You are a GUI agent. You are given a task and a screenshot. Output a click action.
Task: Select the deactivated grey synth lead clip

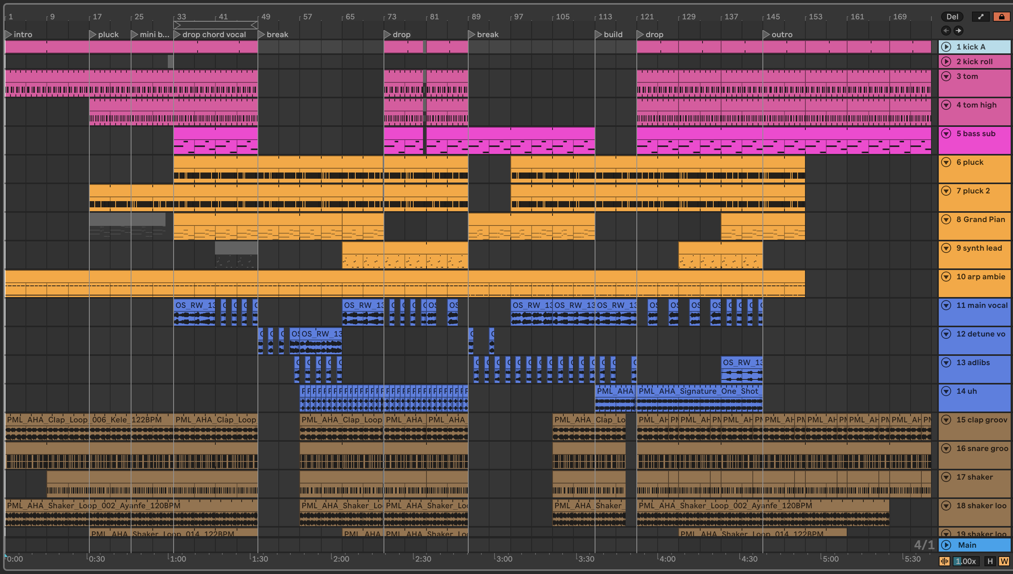click(236, 254)
